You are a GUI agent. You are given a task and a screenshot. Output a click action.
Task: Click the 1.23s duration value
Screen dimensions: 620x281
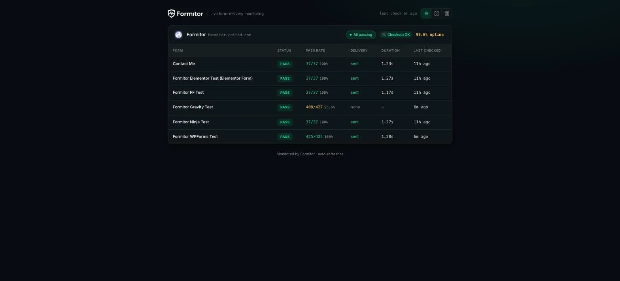(387, 64)
